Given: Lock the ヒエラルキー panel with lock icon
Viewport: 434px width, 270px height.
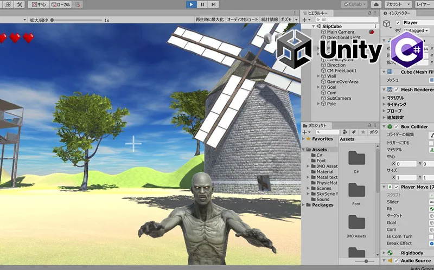Looking at the screenshot, I should click(x=369, y=13).
